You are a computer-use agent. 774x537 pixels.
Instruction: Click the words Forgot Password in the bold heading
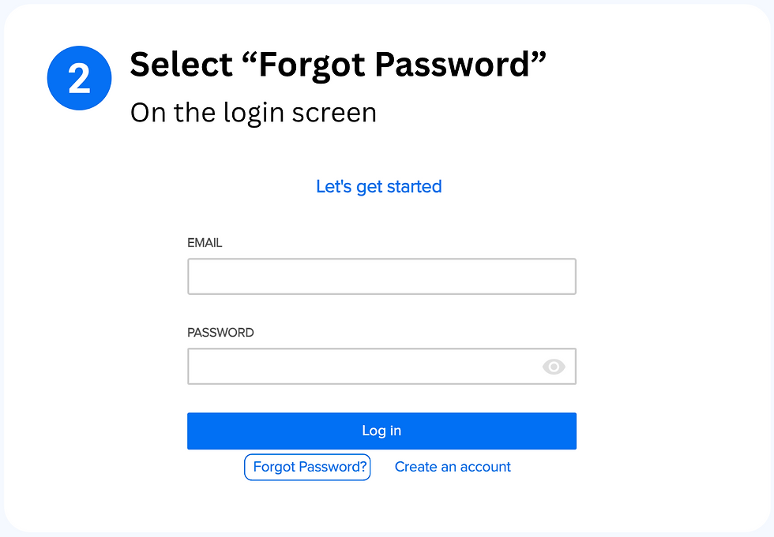(394, 65)
